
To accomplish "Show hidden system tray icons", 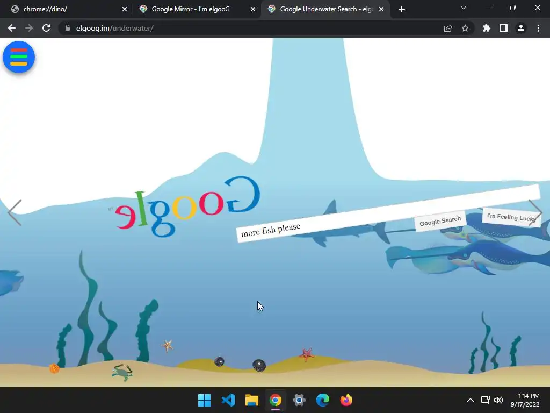I will click(471, 400).
